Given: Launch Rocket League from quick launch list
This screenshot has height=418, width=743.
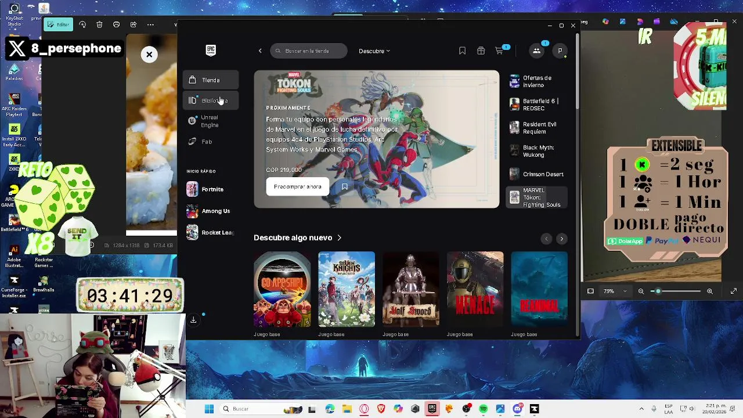Looking at the screenshot, I should pyautogui.click(x=211, y=232).
